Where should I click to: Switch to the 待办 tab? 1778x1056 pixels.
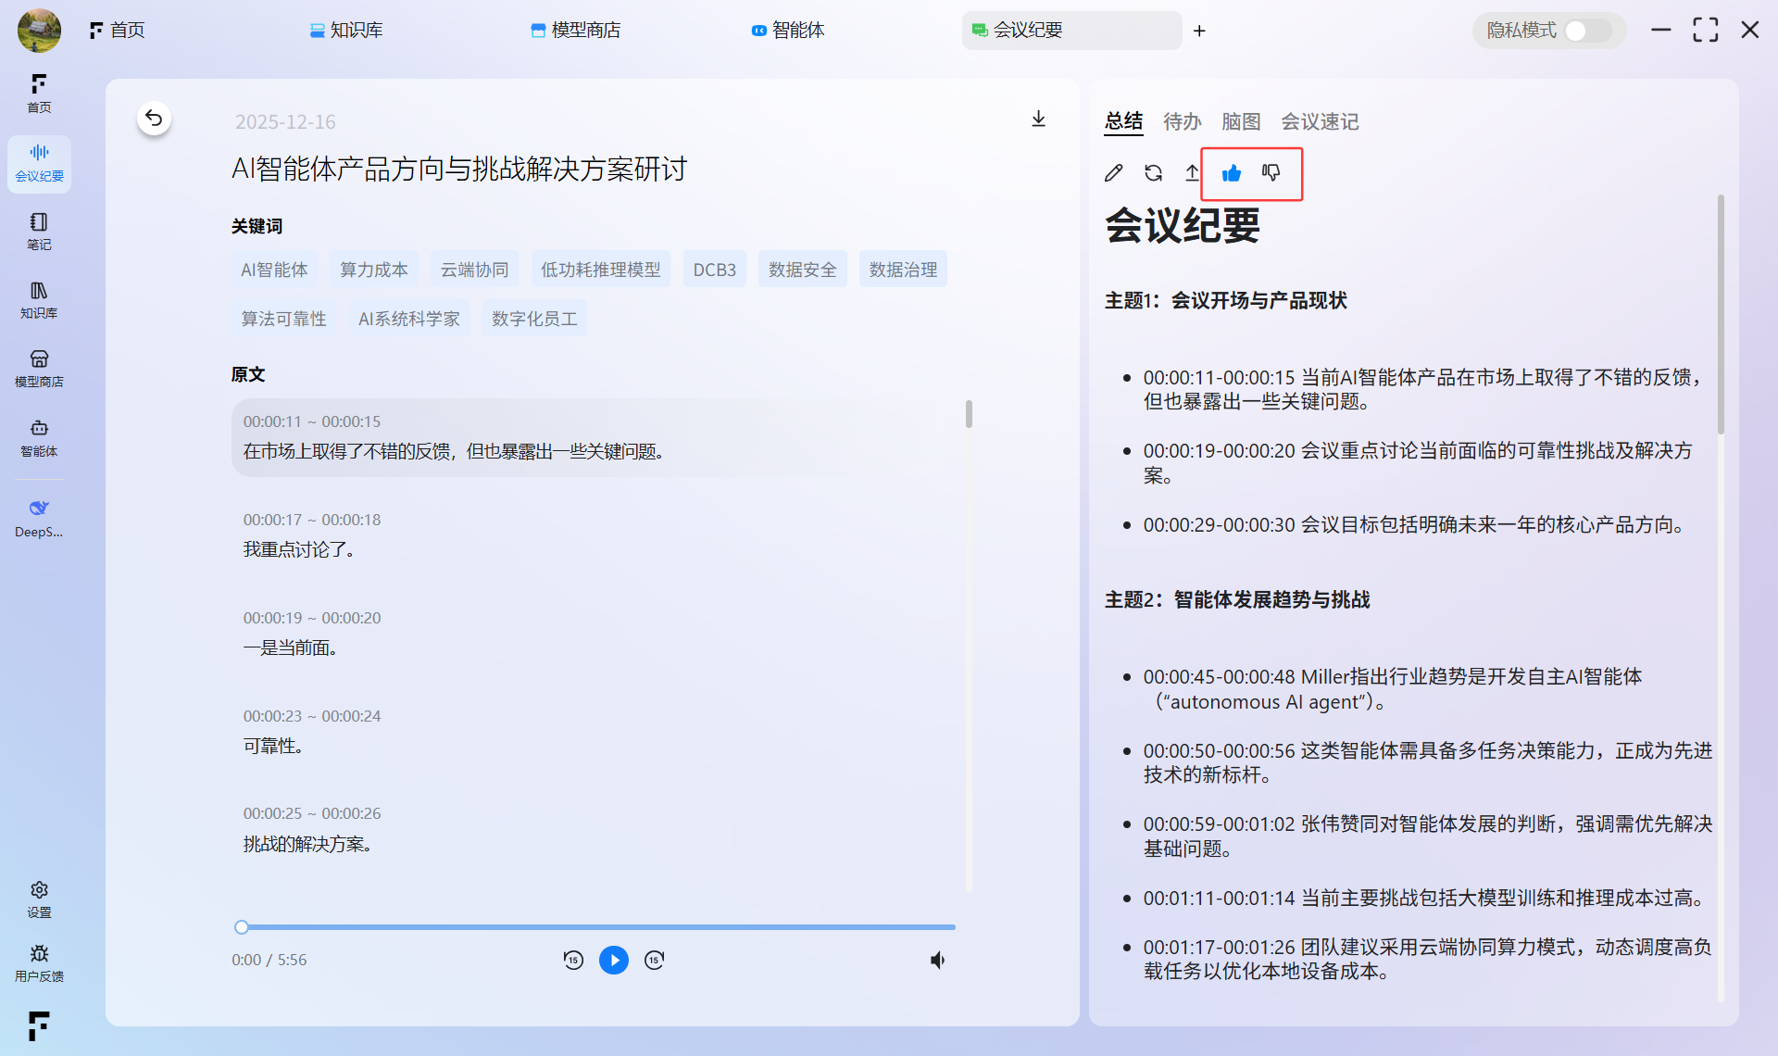1182,121
